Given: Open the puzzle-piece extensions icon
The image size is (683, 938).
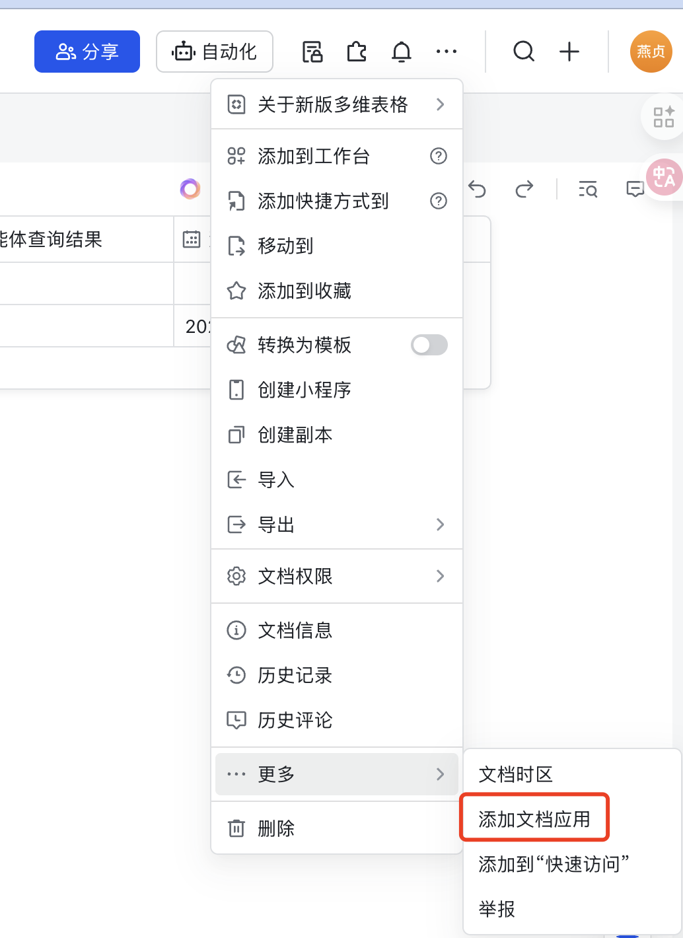Looking at the screenshot, I should point(357,52).
